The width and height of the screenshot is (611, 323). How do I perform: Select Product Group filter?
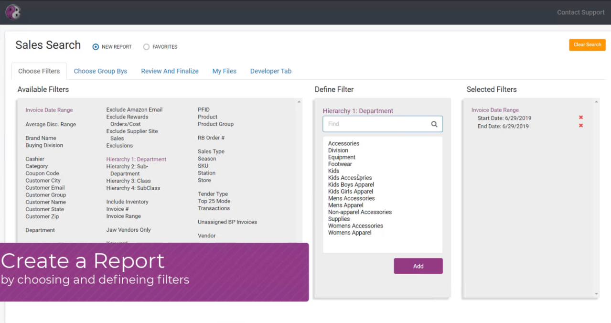(215, 124)
